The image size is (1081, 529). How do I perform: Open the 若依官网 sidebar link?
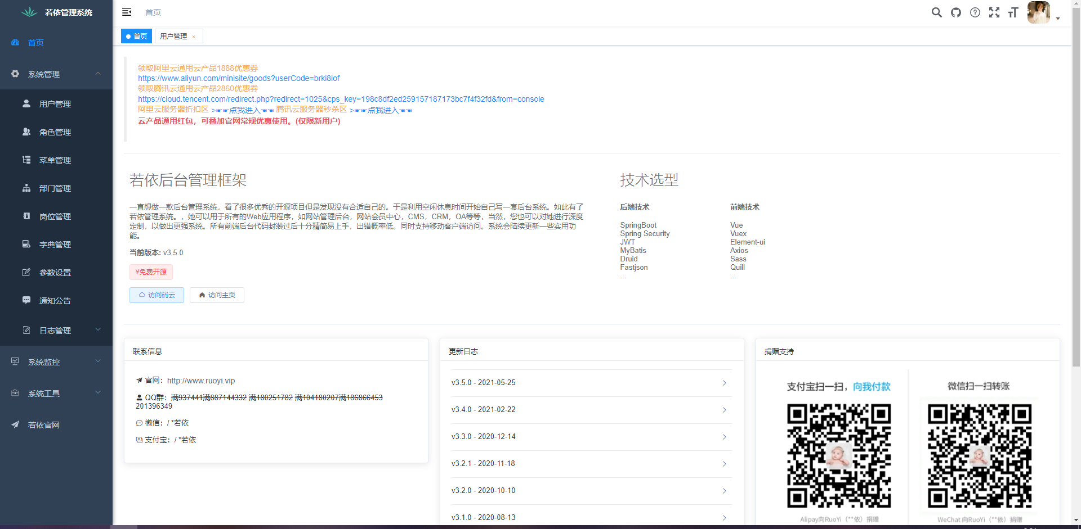pos(56,425)
